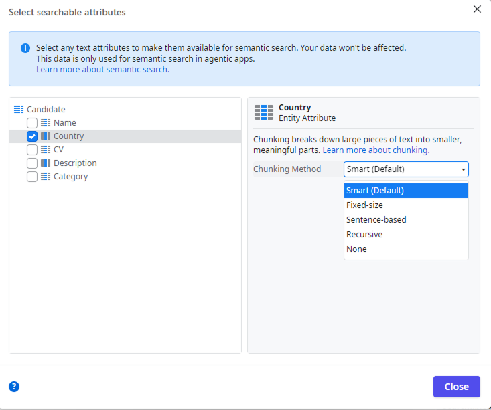Open Learn more about chunking link
Image resolution: width=491 pixels, height=410 pixels.
click(x=376, y=150)
